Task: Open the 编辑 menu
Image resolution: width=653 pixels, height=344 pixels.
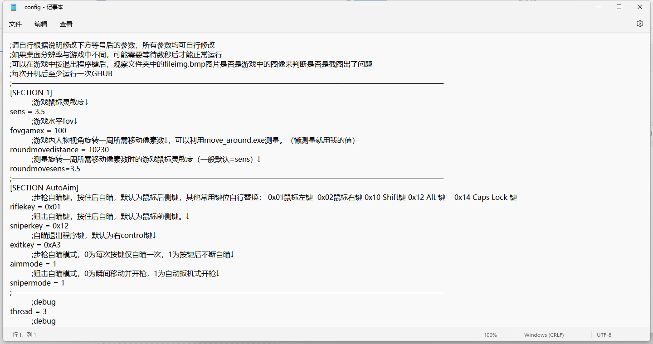Action: pyautogui.click(x=41, y=24)
